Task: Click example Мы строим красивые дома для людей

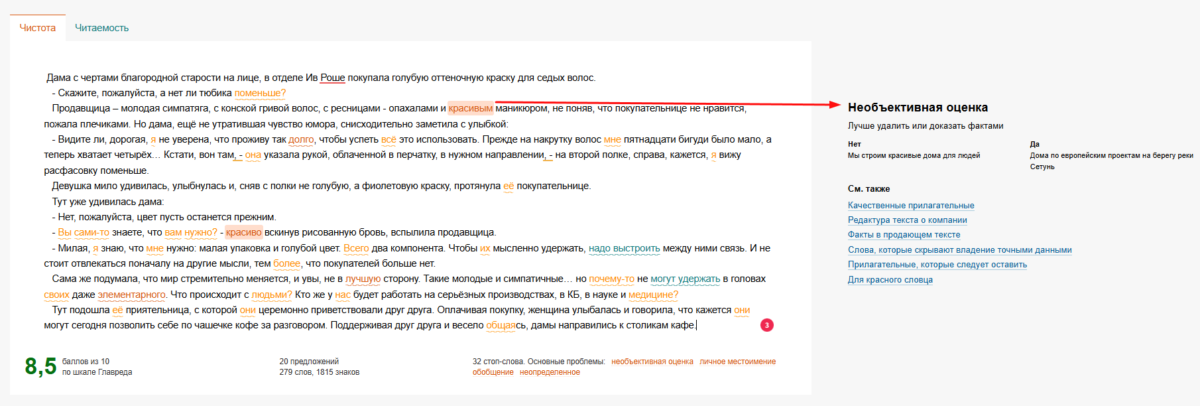Action: [914, 155]
